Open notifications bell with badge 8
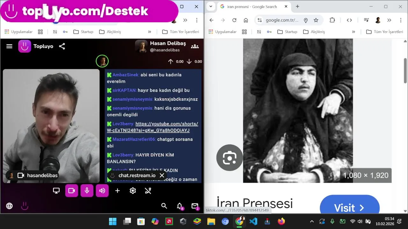This screenshot has height=229, width=408. [180, 206]
